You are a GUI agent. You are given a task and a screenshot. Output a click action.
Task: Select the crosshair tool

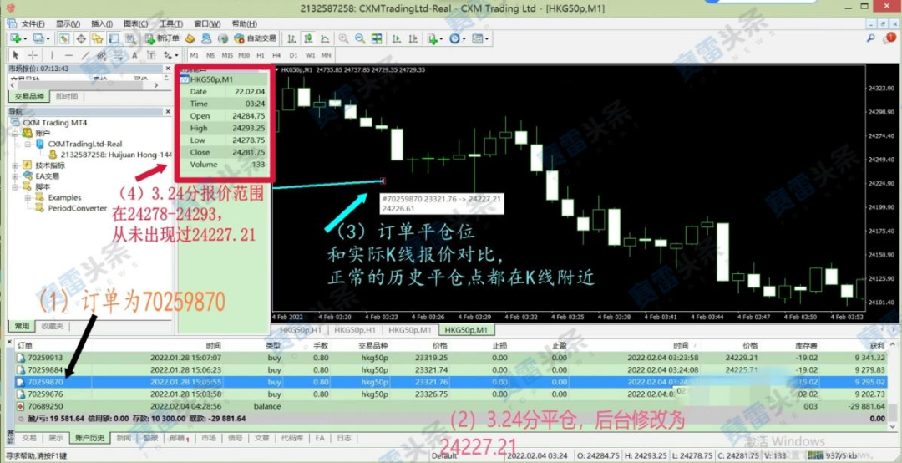(x=33, y=55)
